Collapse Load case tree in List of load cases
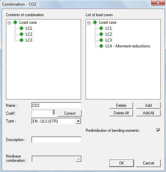 click(x=89, y=23)
